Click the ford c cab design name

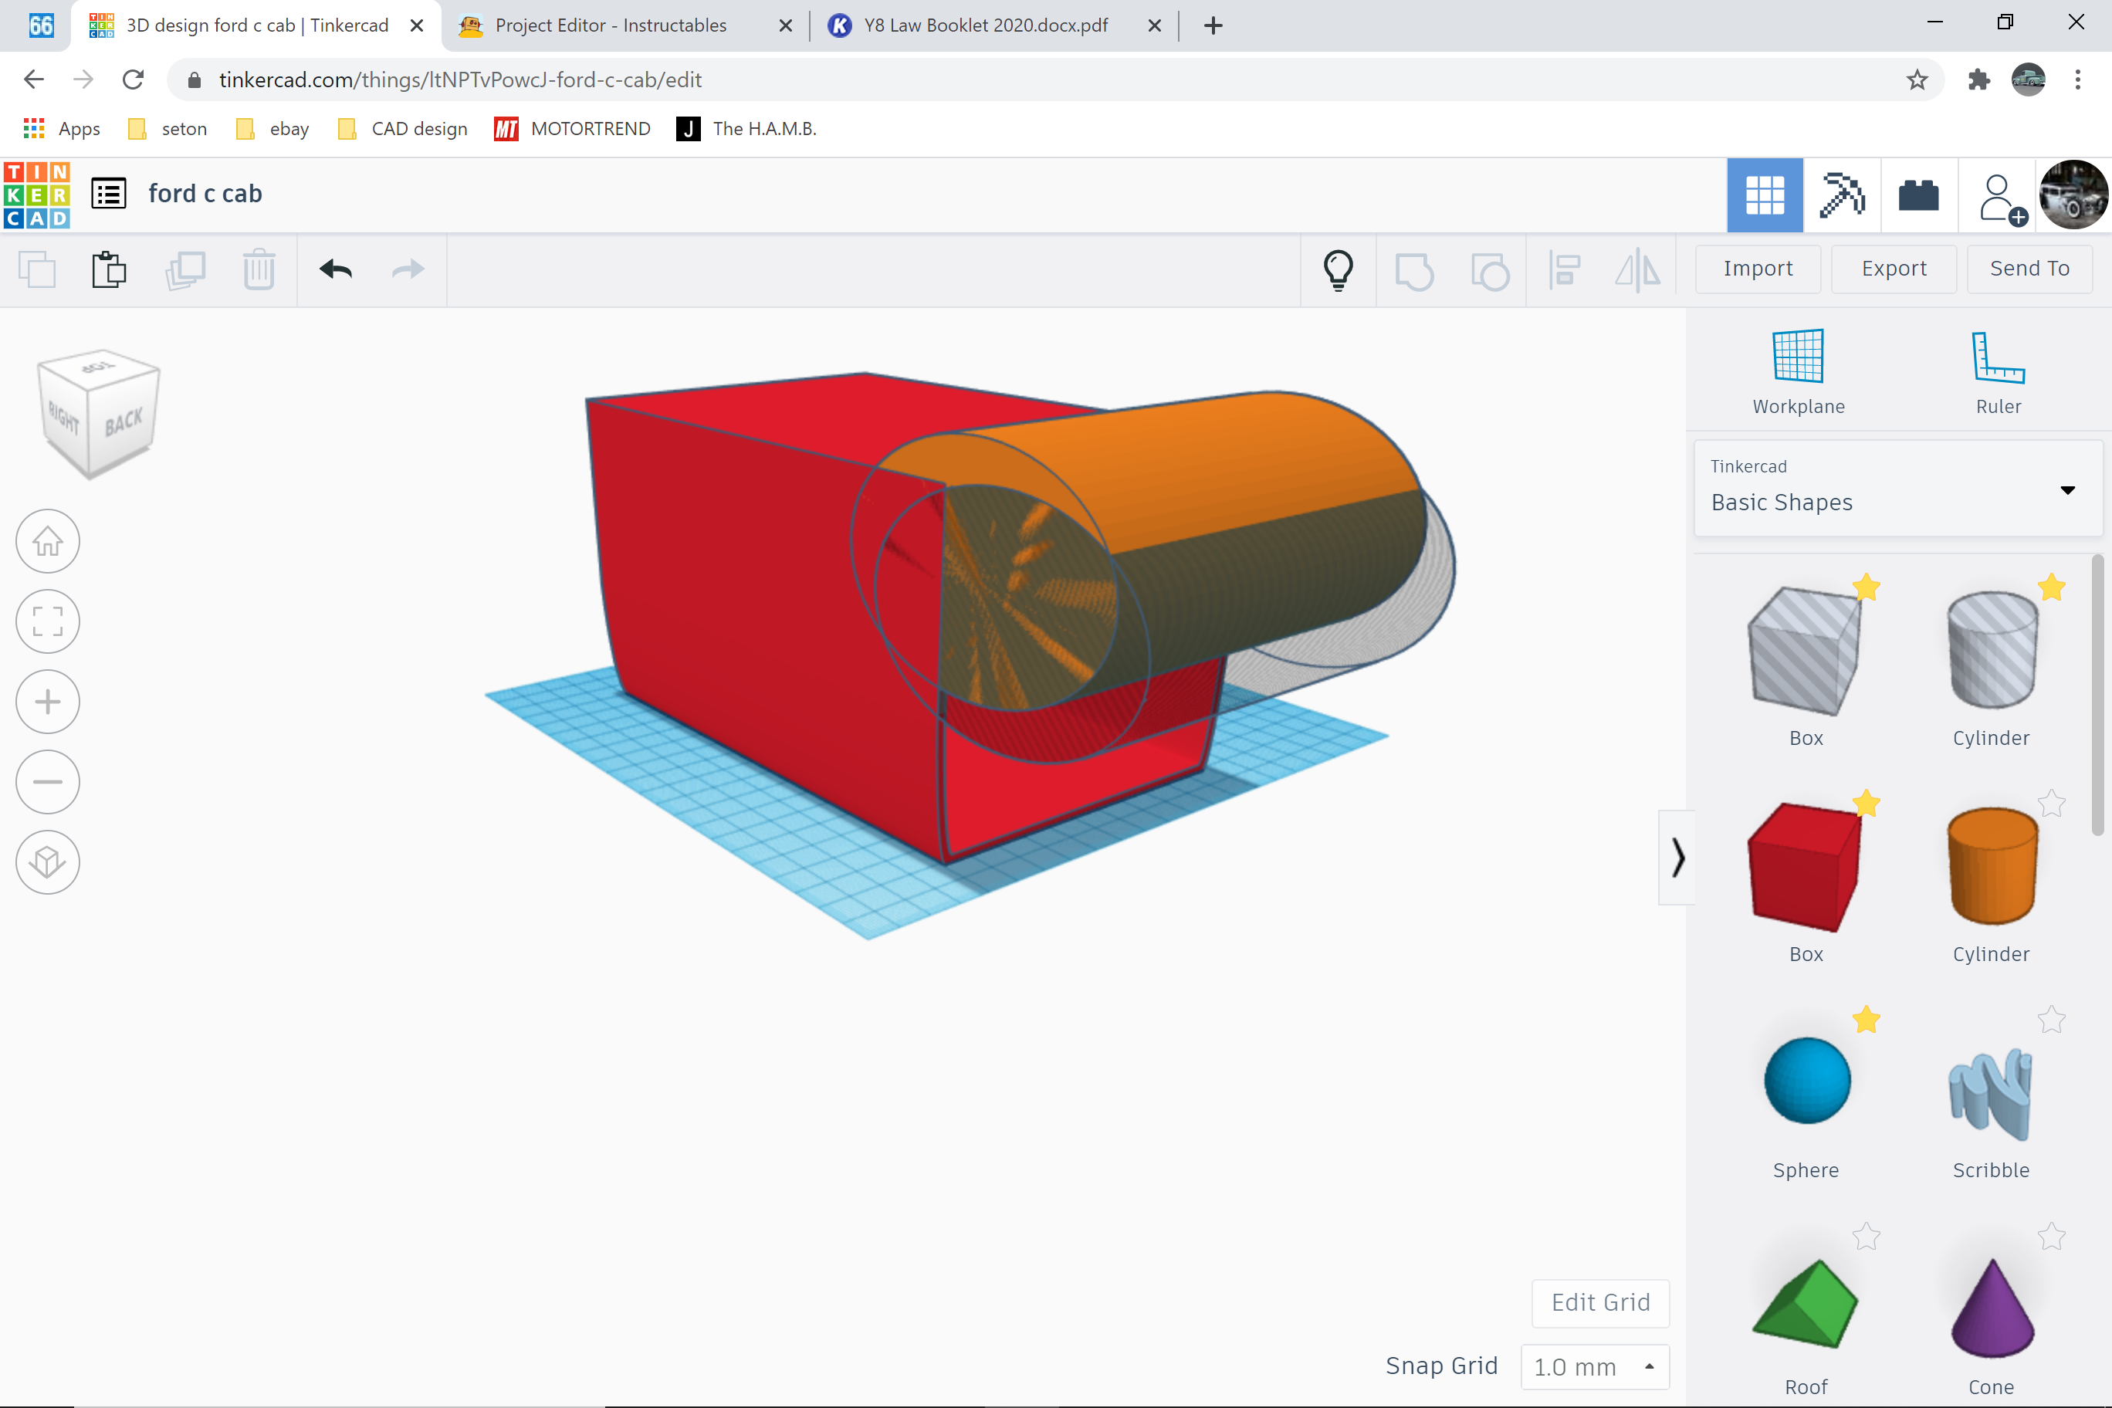pos(205,194)
